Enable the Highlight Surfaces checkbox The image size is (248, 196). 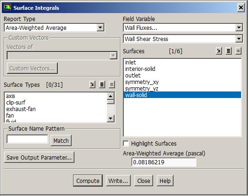coord(126,144)
